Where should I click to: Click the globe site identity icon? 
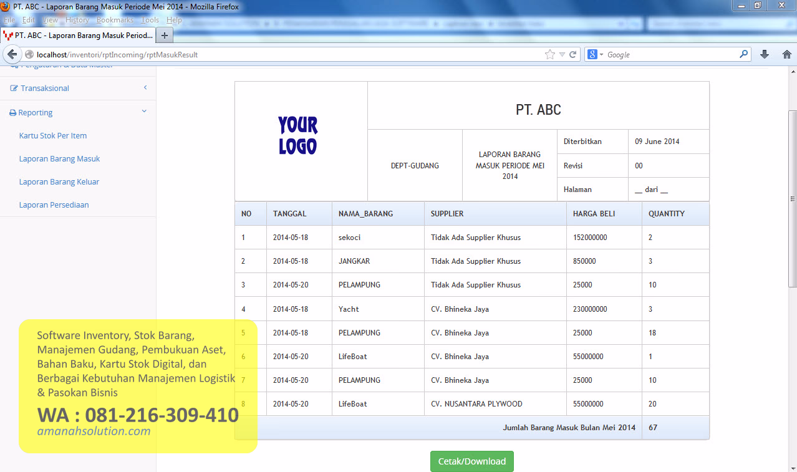pos(29,55)
